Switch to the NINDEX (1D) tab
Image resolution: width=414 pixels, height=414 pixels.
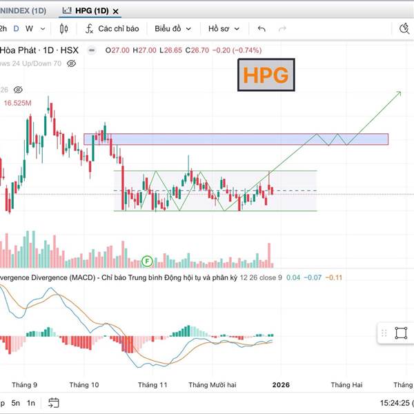(23, 11)
